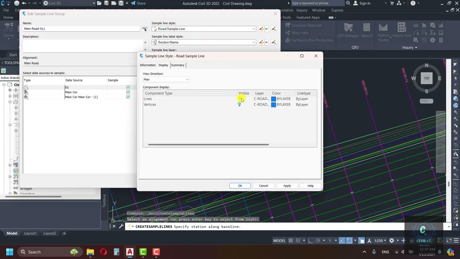Click the Station Tracker icon
The image size is (460, 259).
click(383, 32)
